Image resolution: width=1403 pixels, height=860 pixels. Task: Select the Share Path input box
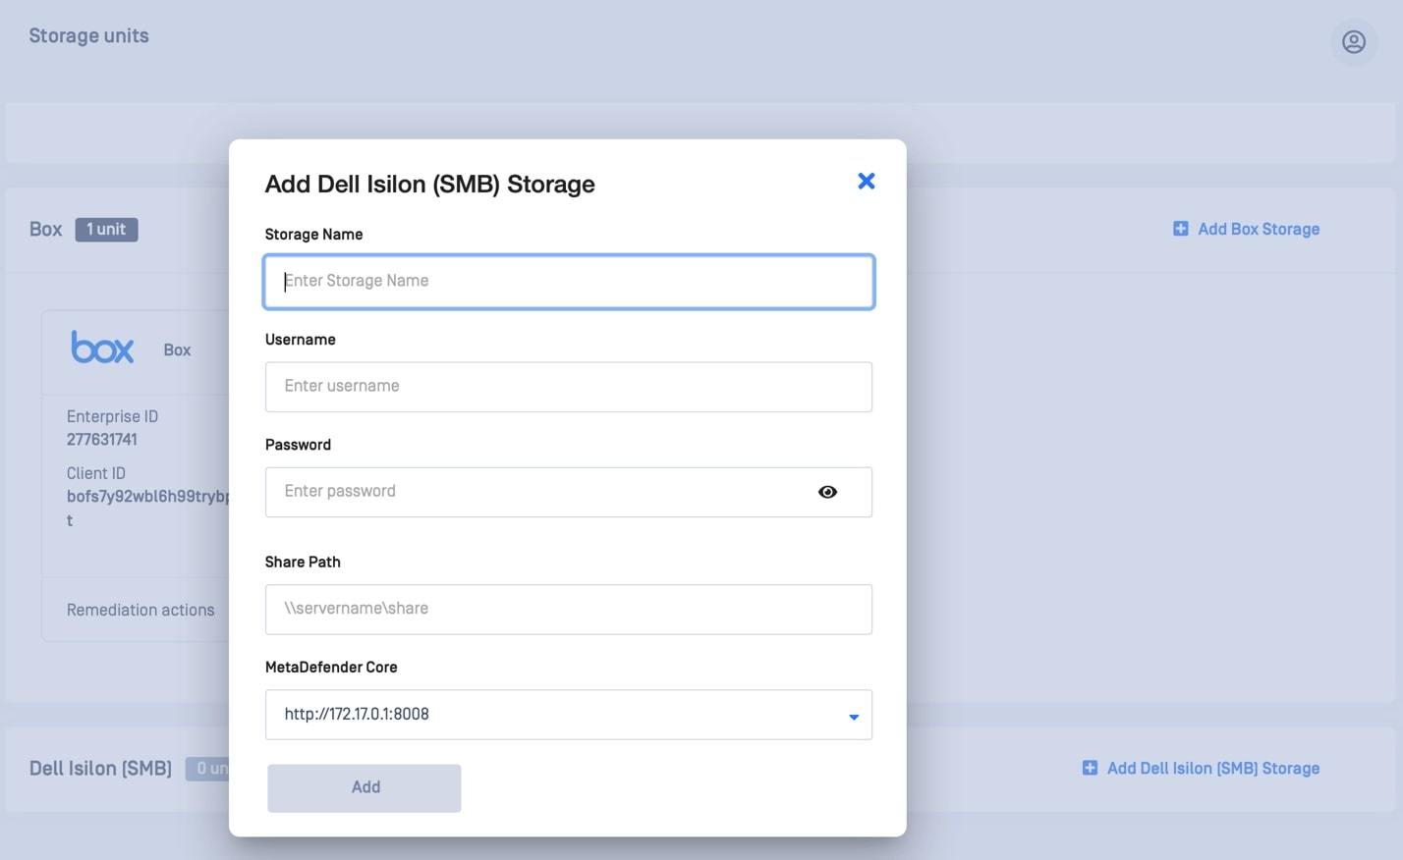tap(568, 610)
